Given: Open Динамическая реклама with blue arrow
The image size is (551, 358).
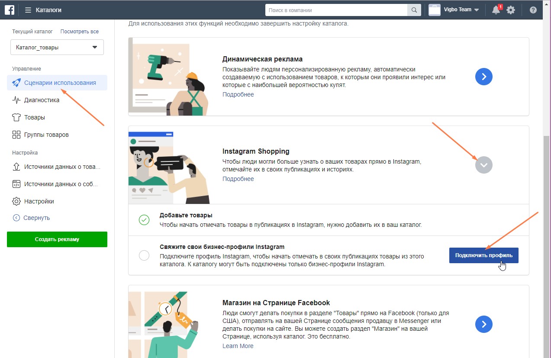Looking at the screenshot, I should coord(484,77).
